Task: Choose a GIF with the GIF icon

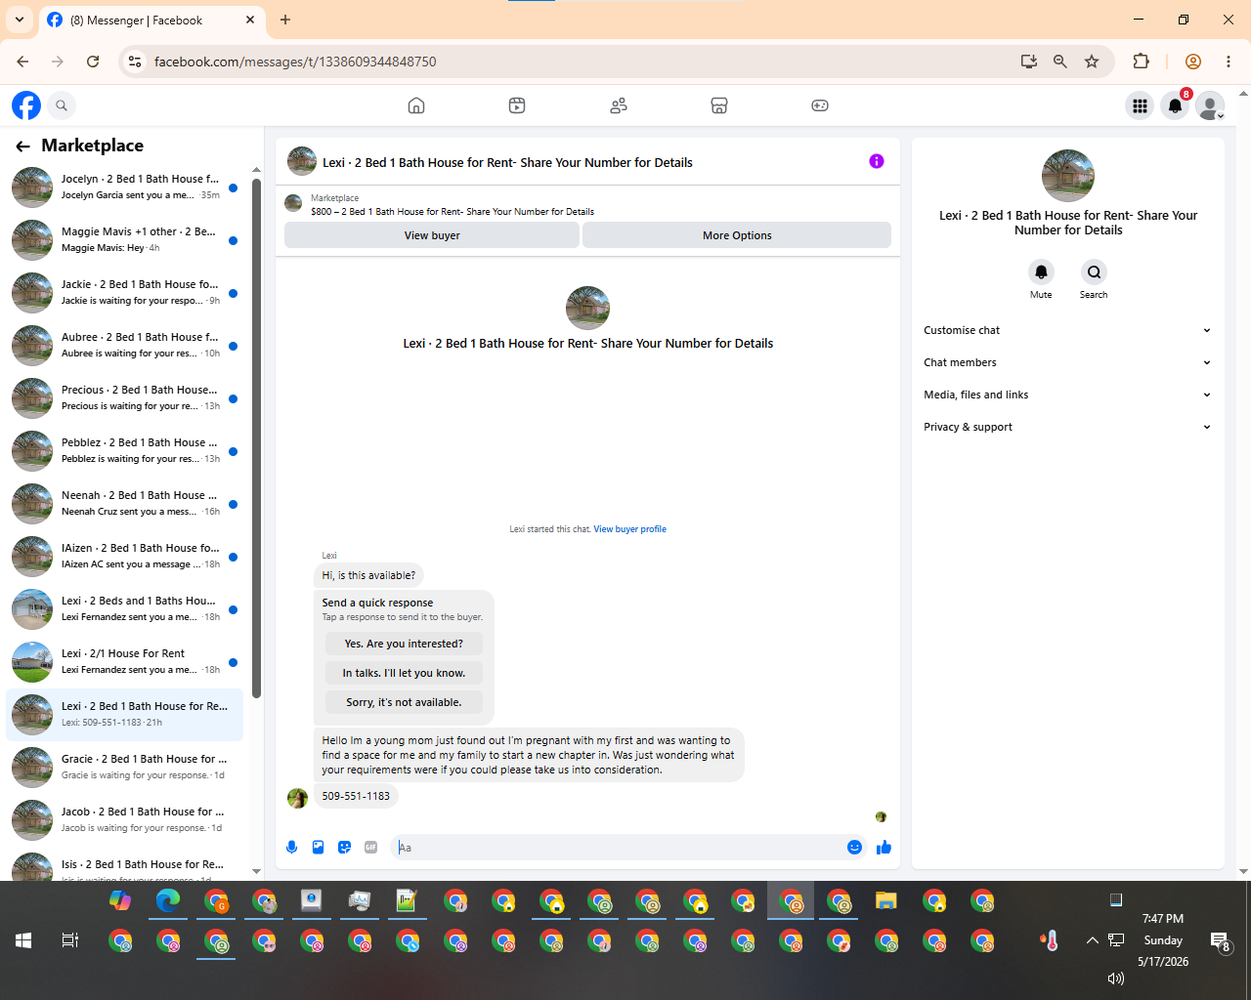Action: (370, 848)
